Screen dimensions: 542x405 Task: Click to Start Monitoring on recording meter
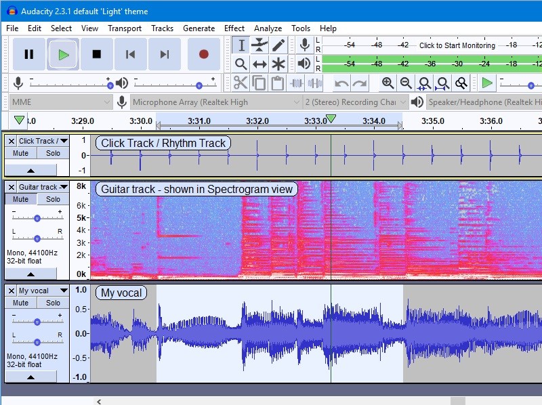[x=457, y=45]
